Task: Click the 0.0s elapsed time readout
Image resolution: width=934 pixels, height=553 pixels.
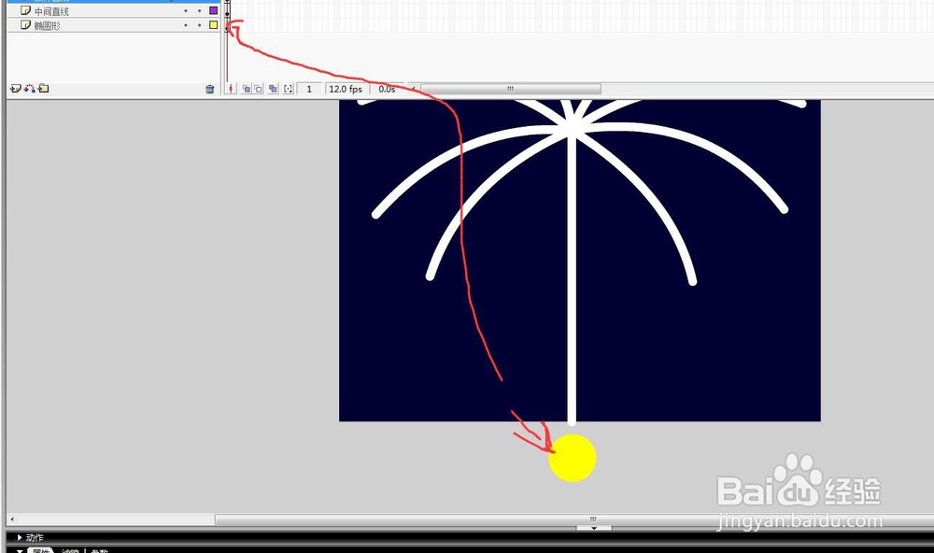Action: click(x=388, y=89)
